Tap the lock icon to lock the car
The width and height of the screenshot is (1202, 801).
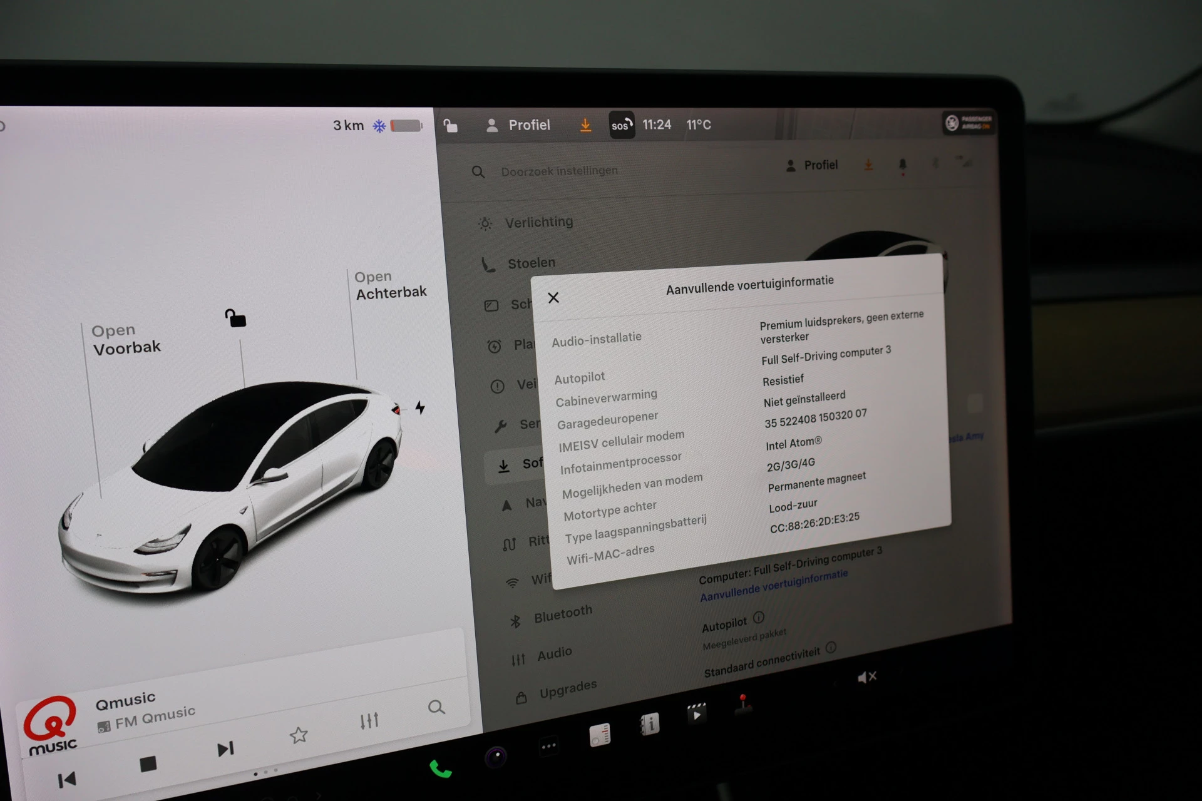450,125
